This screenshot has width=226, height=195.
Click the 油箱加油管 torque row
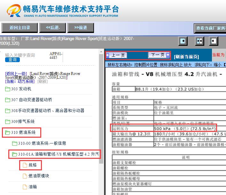[169, 189]
